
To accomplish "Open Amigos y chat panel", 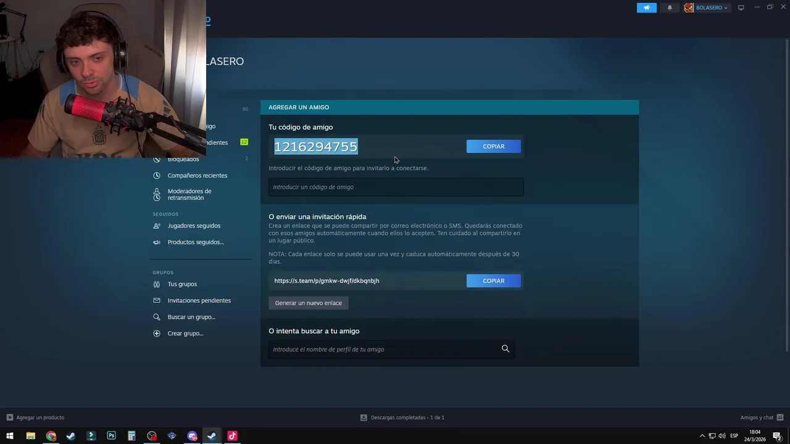I will point(762,417).
